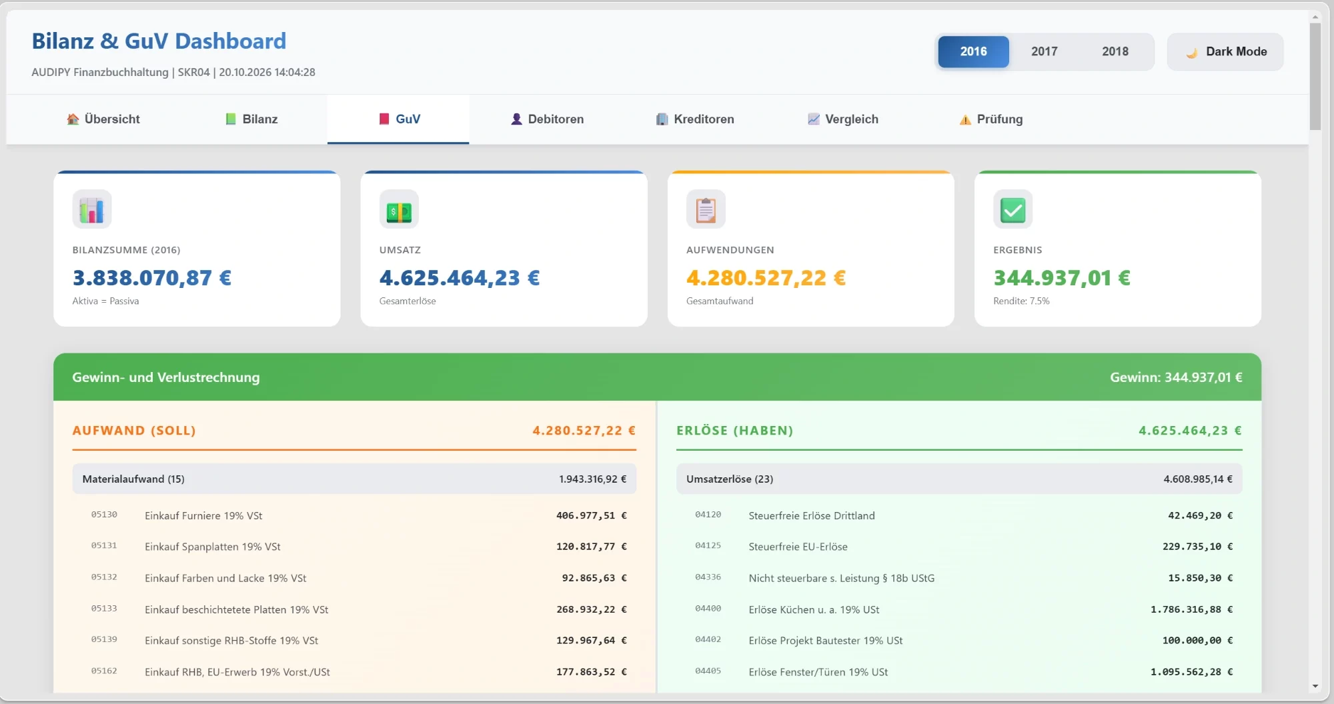
Task: Click the moon icon in Dark Mode button
Action: [1192, 52]
